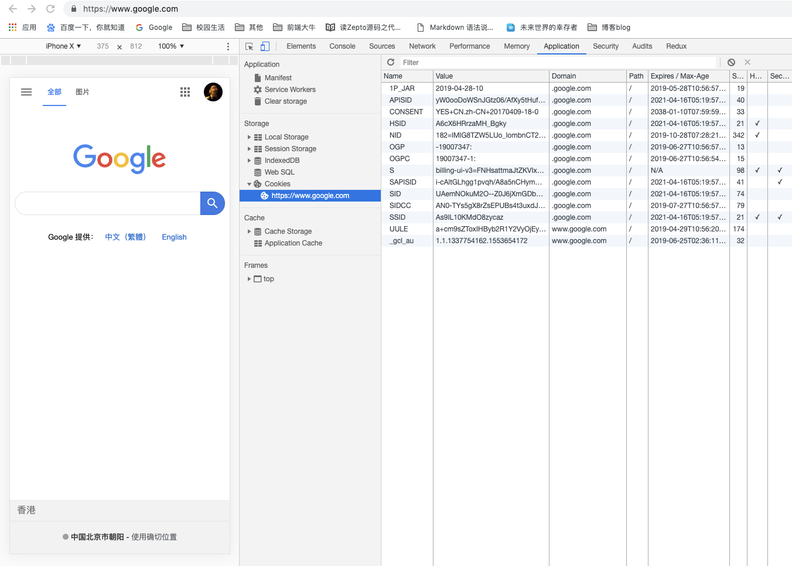Screen dimensions: 792x566
Task: Activate the inspect element picker icon
Action: click(x=250, y=46)
